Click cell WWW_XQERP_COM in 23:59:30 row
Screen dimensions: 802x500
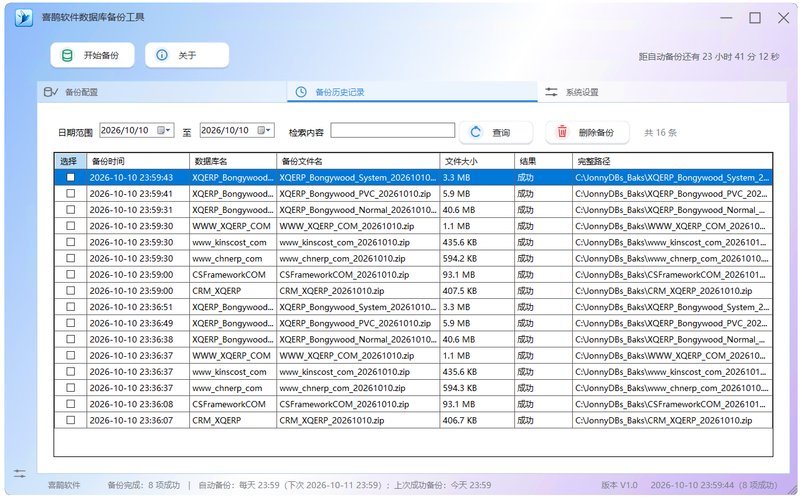point(232,226)
